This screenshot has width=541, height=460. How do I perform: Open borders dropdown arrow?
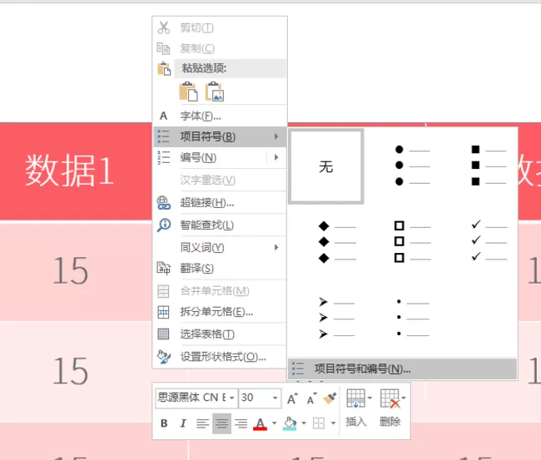pos(333,423)
